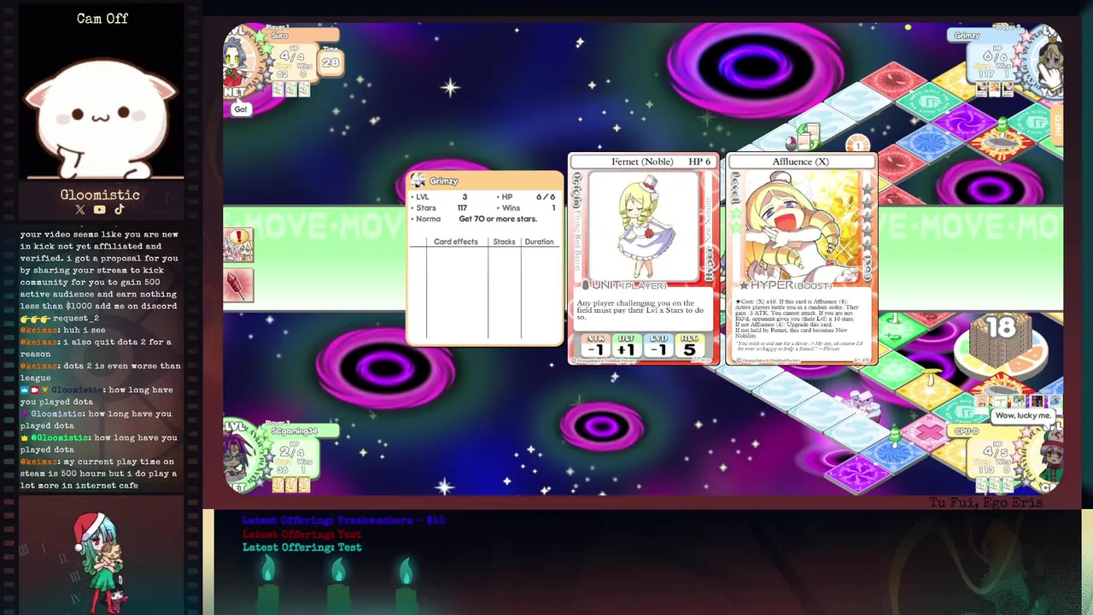Click the first candle below Latest Offering
Viewport: 1093px width, 615px height.
tap(269, 584)
